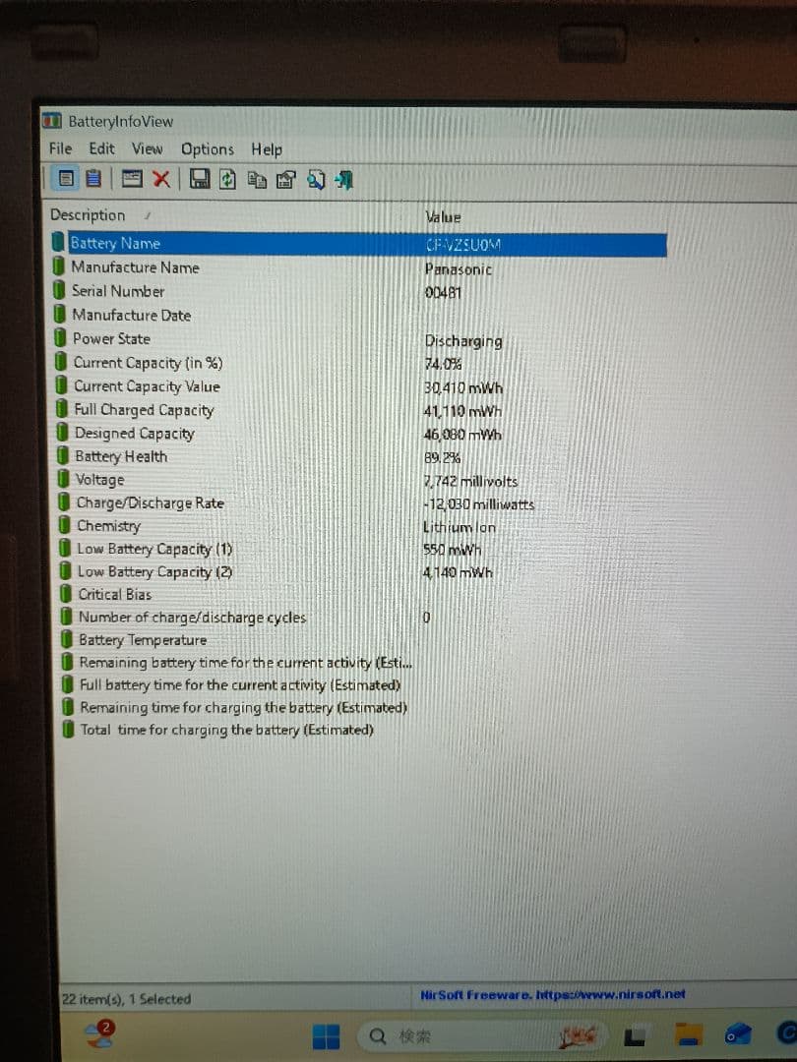Screen dimensions: 797x1062
Task: Select the Battery Health row
Action: [120, 455]
